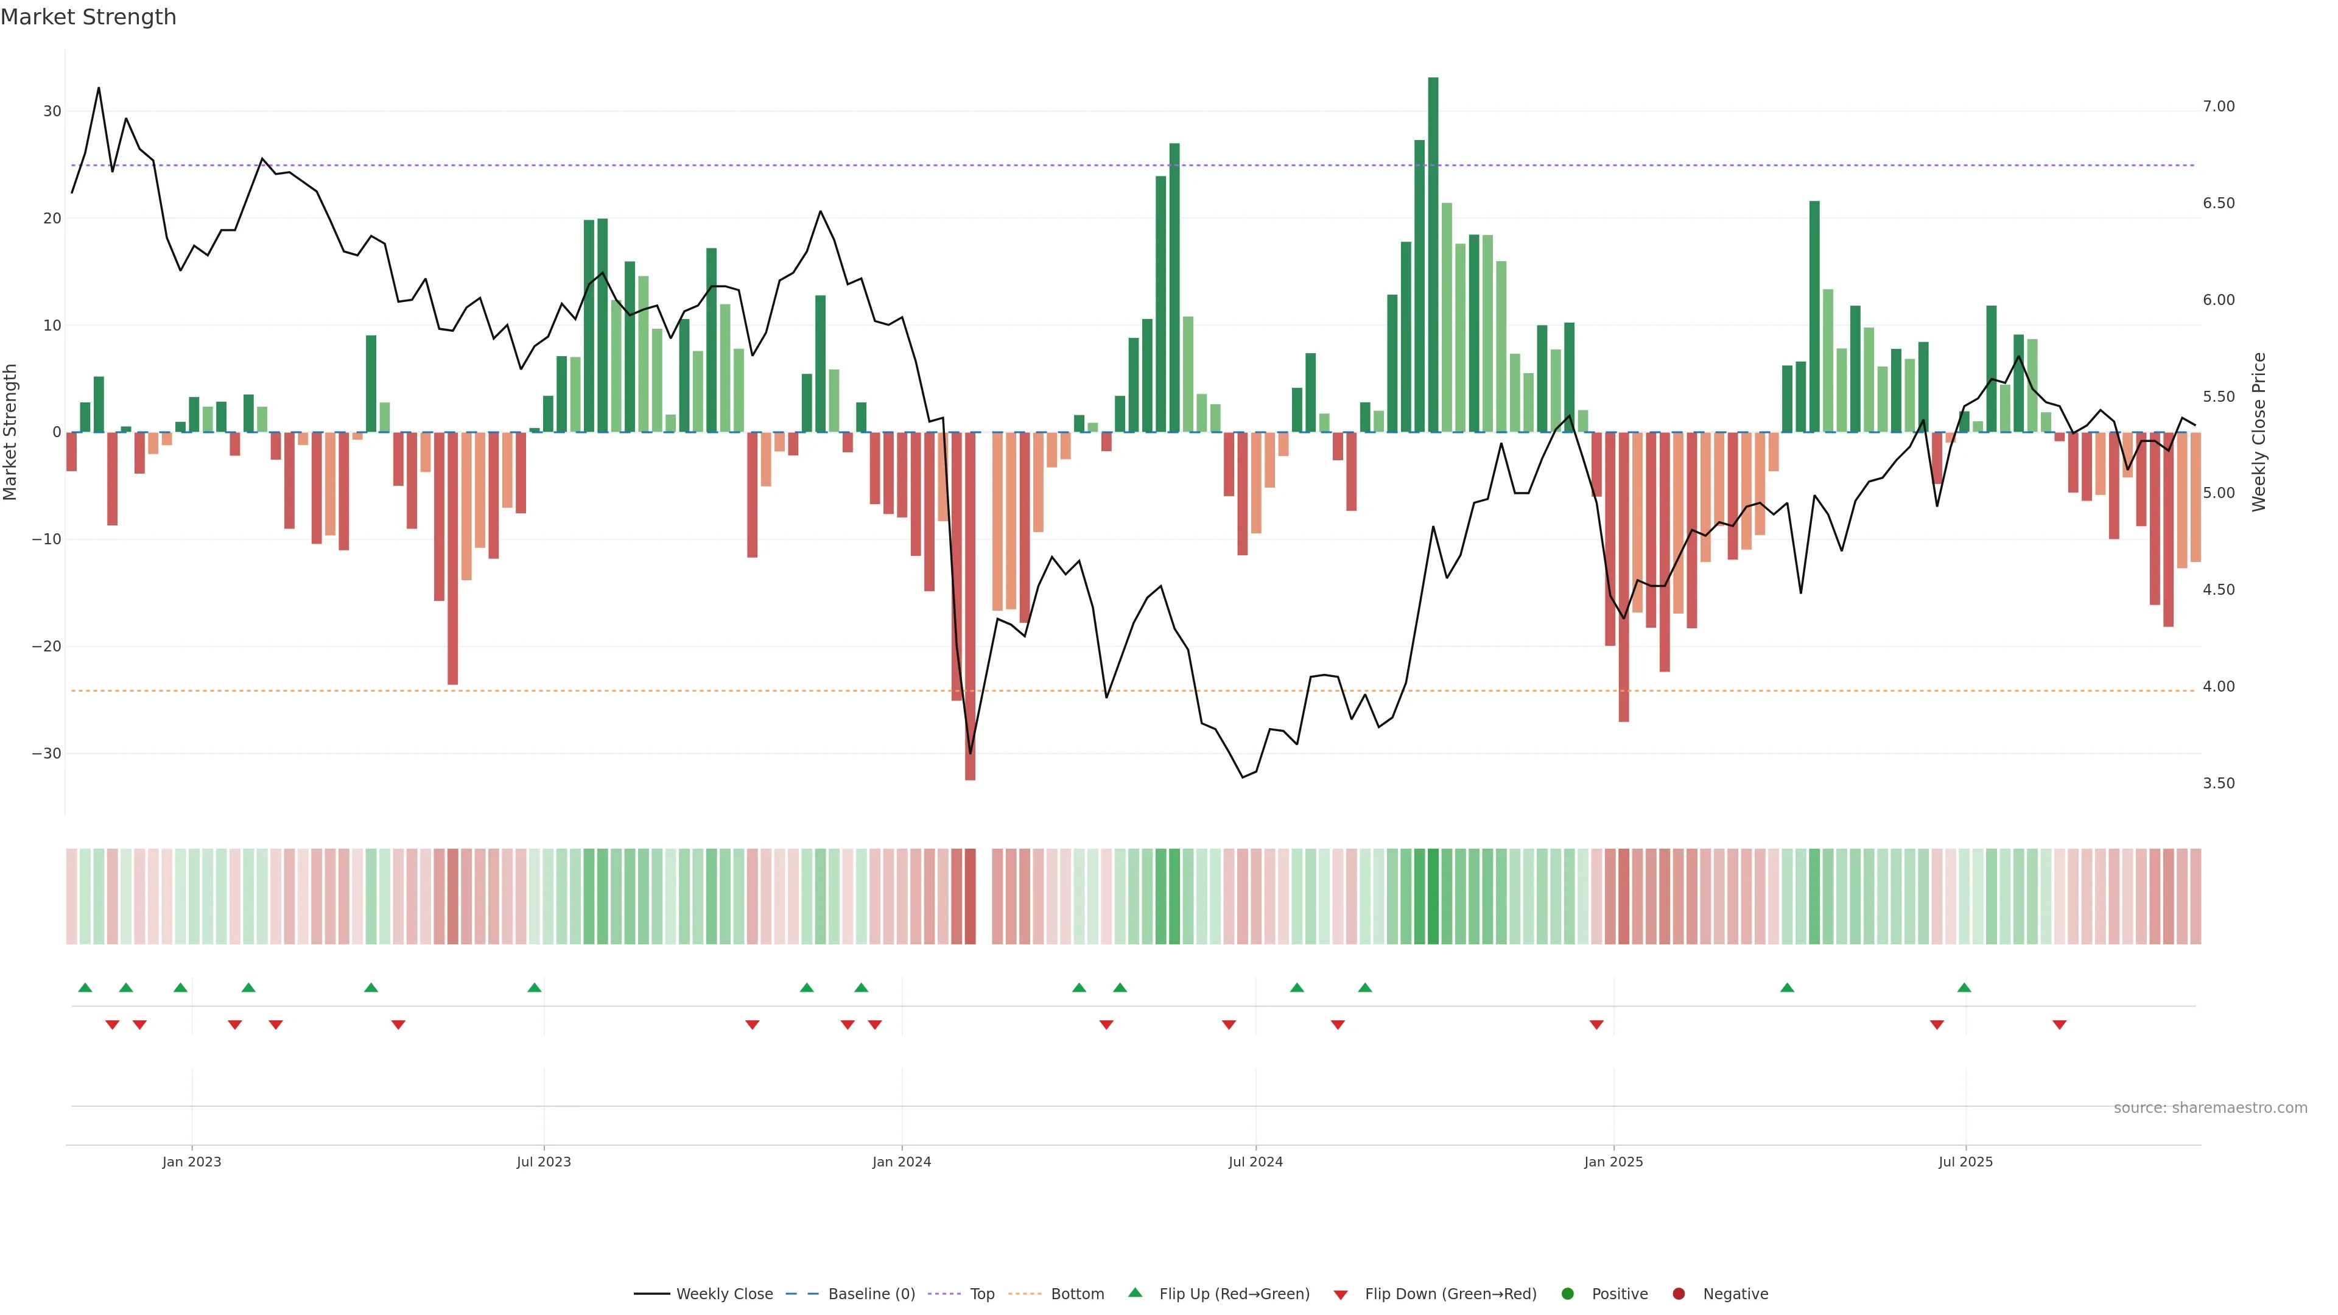Click the first Flip Up triangle marker
Image resolution: width=2338 pixels, height=1315 pixels.
tap(85, 987)
